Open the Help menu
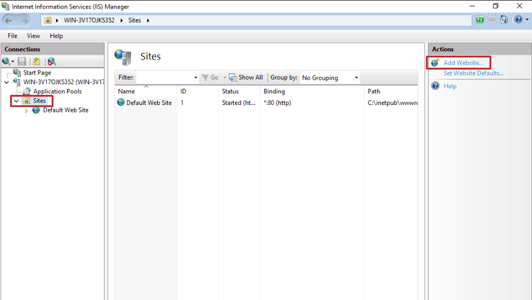 coord(57,36)
